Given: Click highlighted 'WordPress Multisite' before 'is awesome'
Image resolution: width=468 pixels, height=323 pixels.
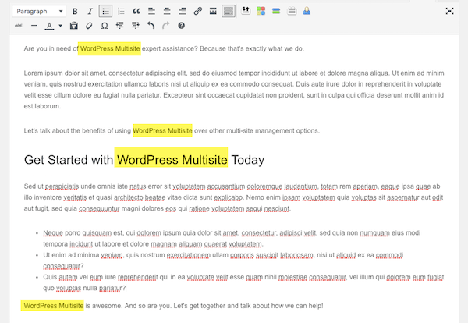Looking at the screenshot, I should click(52, 306).
